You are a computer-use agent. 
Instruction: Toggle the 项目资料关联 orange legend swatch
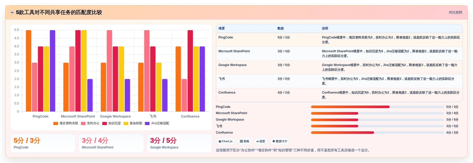[56, 123]
